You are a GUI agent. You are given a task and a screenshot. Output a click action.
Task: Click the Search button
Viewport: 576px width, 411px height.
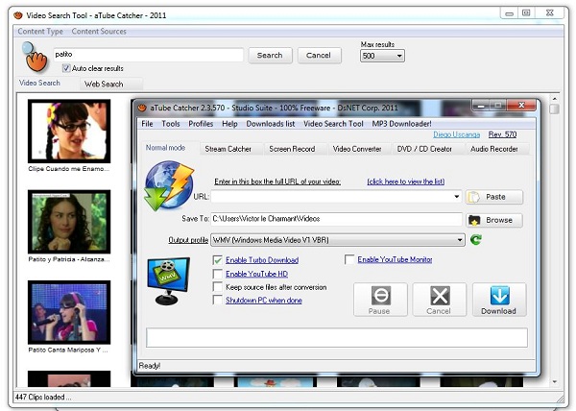(270, 56)
